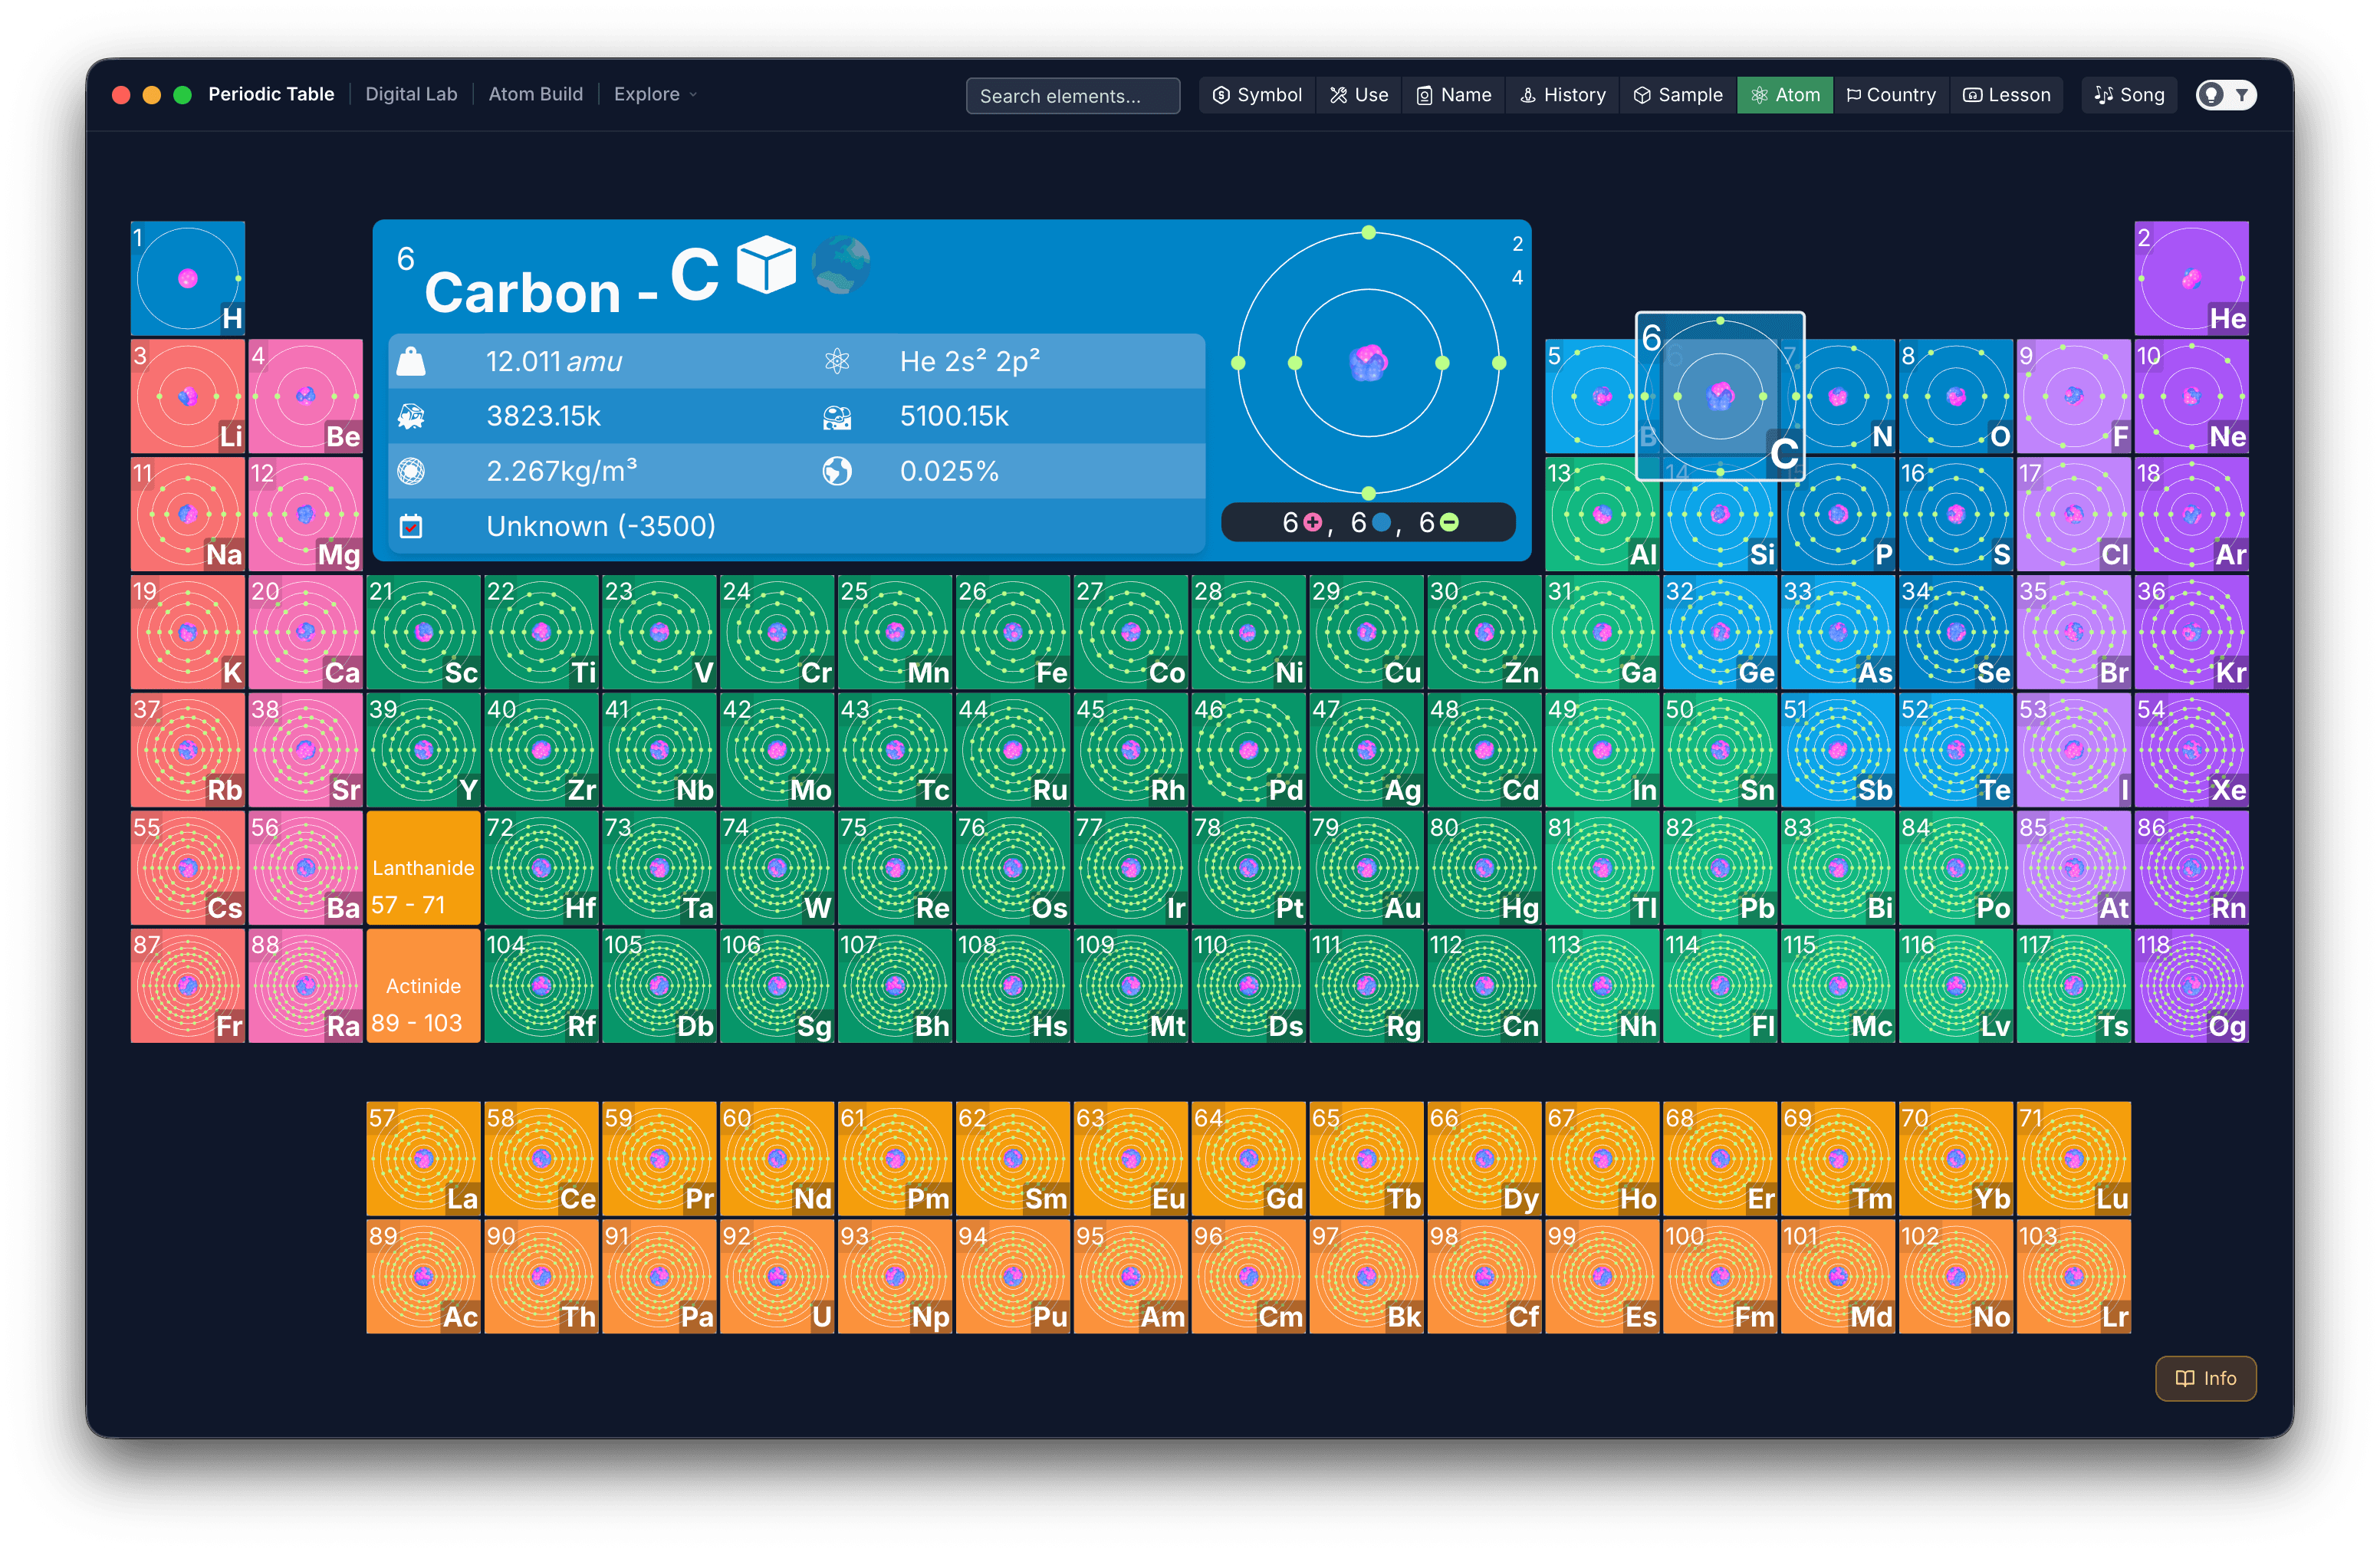The height and width of the screenshot is (1552, 2380).
Task: Click the density icon beside 2.267kg/m³
Action: pos(411,471)
